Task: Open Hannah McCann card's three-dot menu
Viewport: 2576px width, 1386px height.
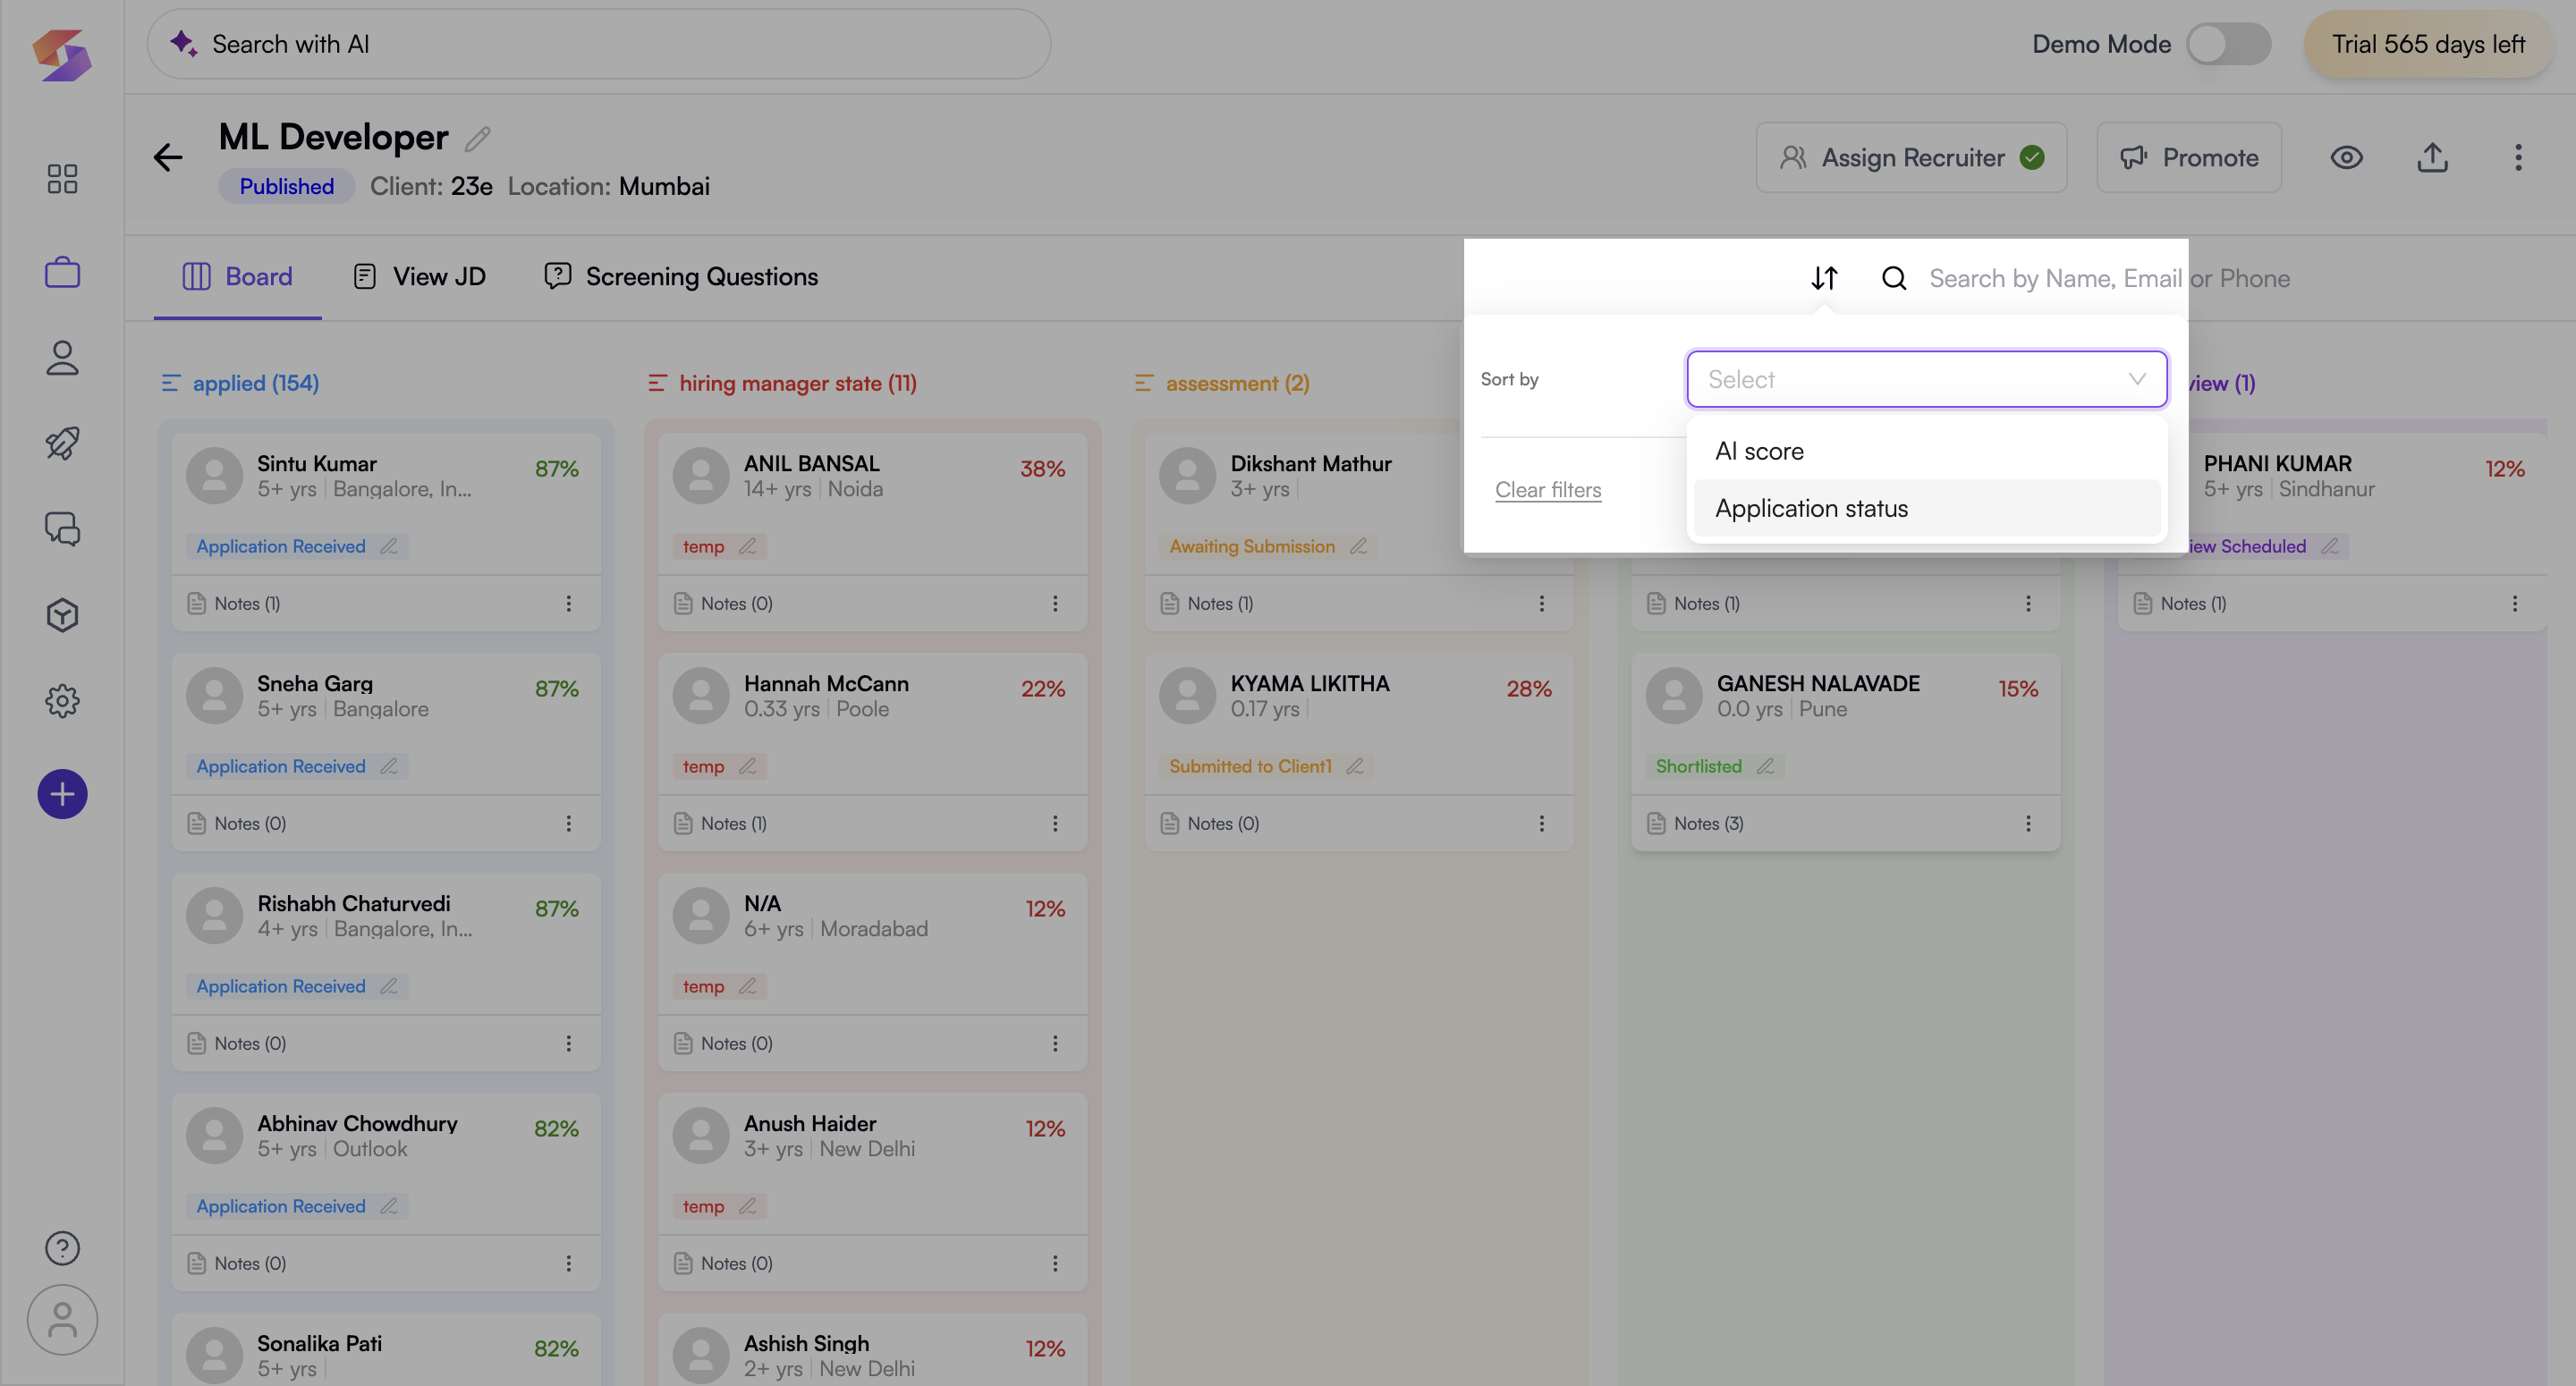Action: (x=1055, y=823)
